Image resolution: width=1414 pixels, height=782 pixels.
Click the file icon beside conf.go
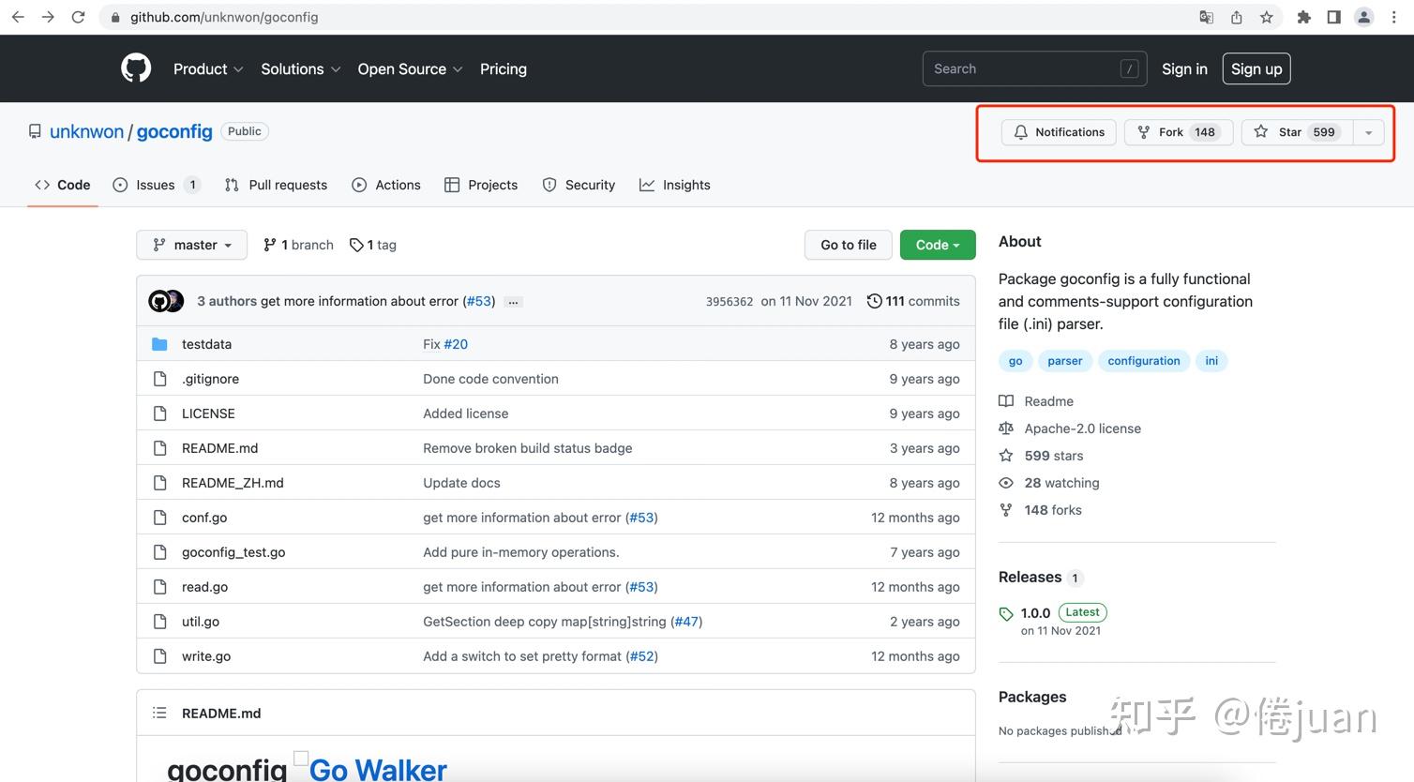(159, 518)
